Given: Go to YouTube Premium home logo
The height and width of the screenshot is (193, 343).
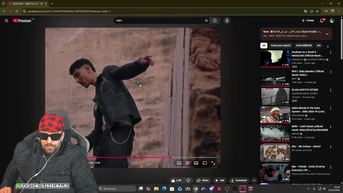Looking at the screenshot, I should (x=22, y=21).
